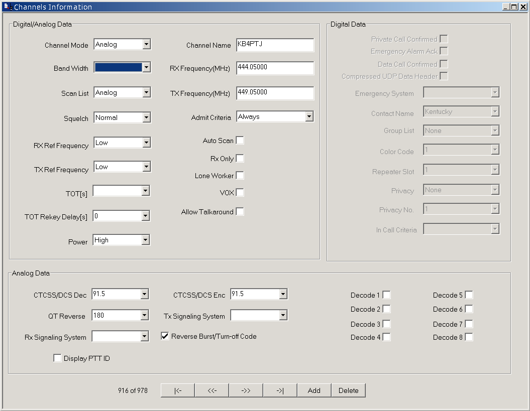Viewport: 530px width, 411px height.
Task: Enable VOX for this channel
Action: [x=240, y=192]
